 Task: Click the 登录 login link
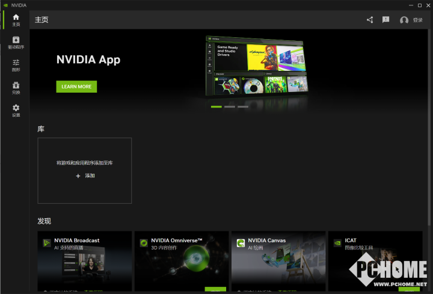point(418,20)
